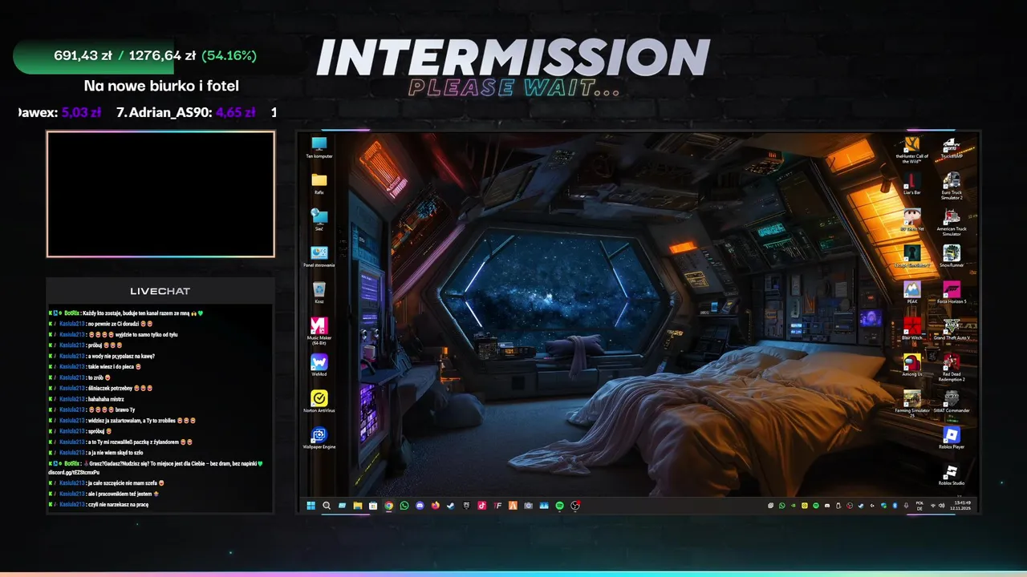Launch Grand Theft Auto V shortcut
The image size is (1027, 577).
pyautogui.click(x=952, y=329)
